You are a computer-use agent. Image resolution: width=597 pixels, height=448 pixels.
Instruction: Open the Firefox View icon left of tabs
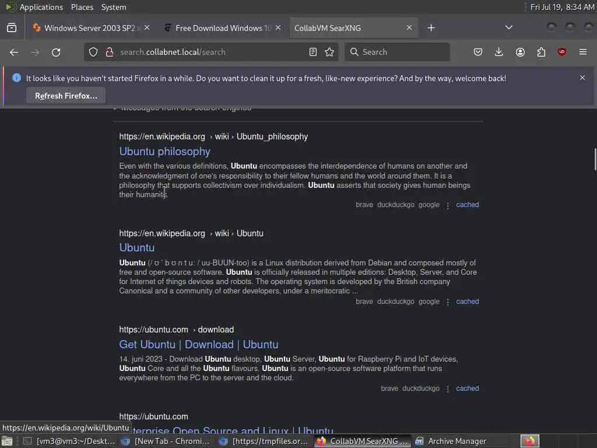coord(12,28)
